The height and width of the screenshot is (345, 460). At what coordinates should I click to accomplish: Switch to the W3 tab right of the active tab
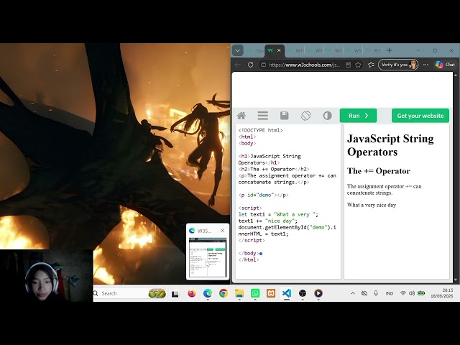click(x=295, y=50)
